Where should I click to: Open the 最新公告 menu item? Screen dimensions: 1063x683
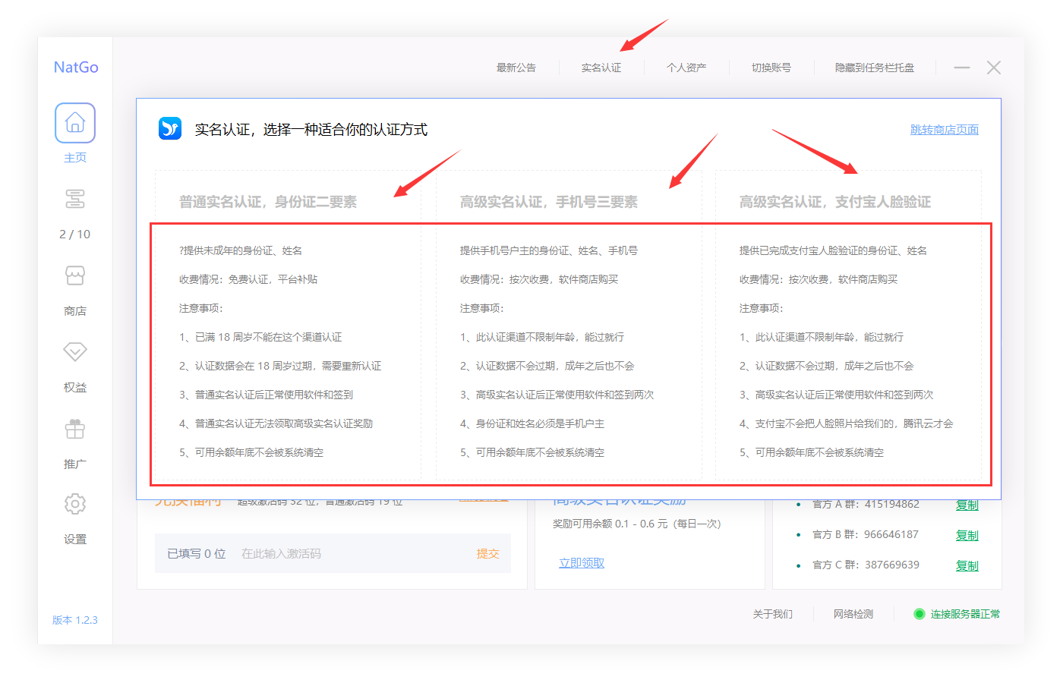point(516,68)
